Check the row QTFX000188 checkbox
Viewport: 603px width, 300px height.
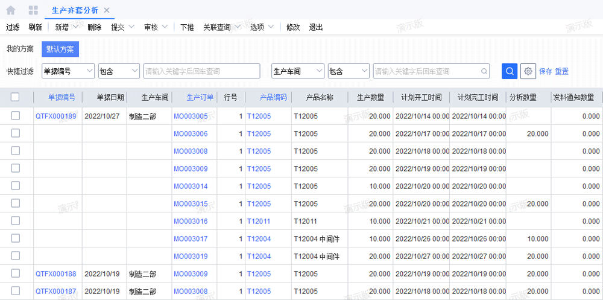coord(15,273)
